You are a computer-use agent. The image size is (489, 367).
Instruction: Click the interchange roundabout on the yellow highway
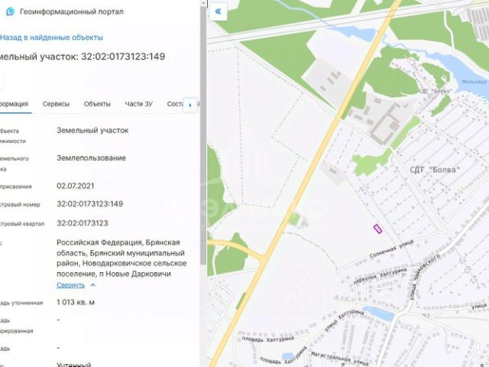[264, 258]
